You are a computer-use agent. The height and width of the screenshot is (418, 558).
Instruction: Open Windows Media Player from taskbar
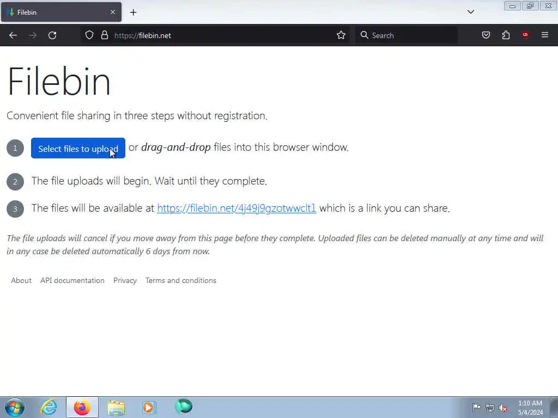pyautogui.click(x=149, y=407)
